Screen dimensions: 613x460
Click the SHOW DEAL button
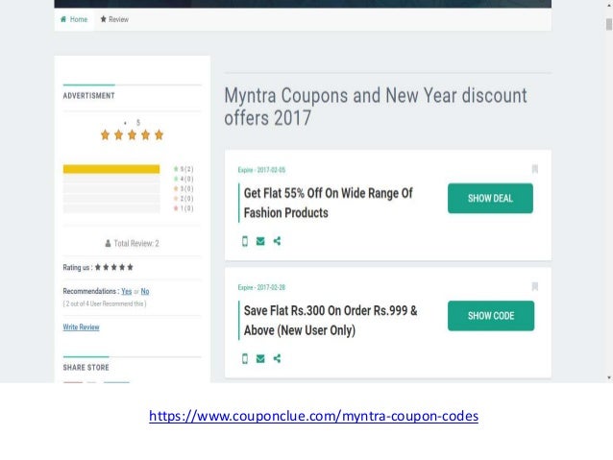[x=490, y=198]
